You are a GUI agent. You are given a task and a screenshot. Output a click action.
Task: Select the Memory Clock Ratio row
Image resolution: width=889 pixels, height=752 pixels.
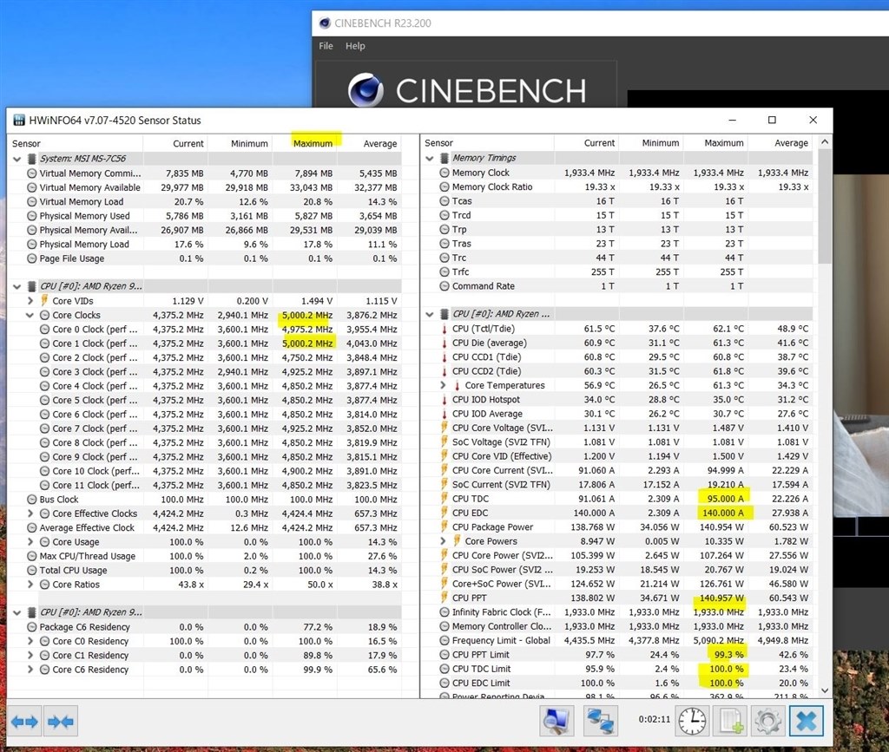coord(617,186)
